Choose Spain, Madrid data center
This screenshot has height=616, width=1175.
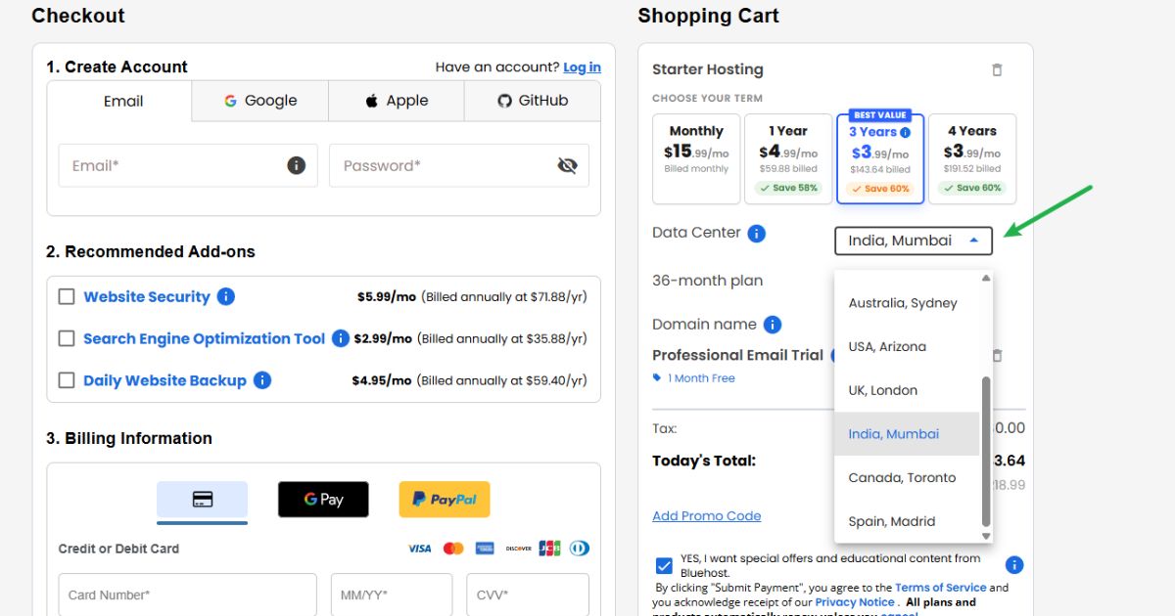(x=907, y=521)
